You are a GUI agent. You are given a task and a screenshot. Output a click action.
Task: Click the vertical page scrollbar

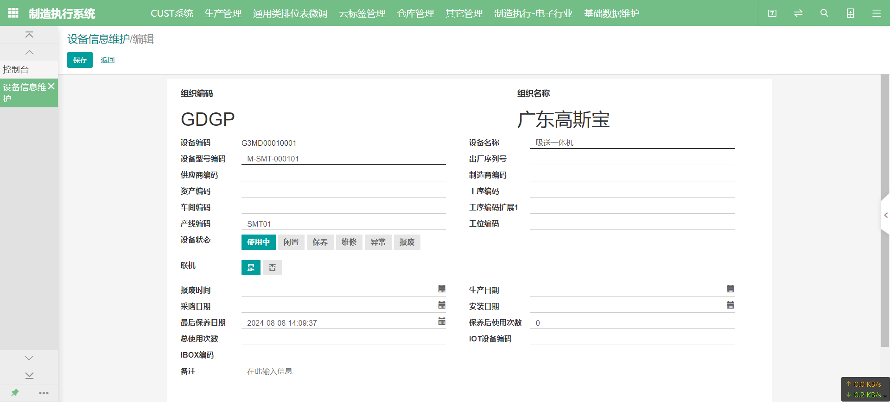click(885, 210)
